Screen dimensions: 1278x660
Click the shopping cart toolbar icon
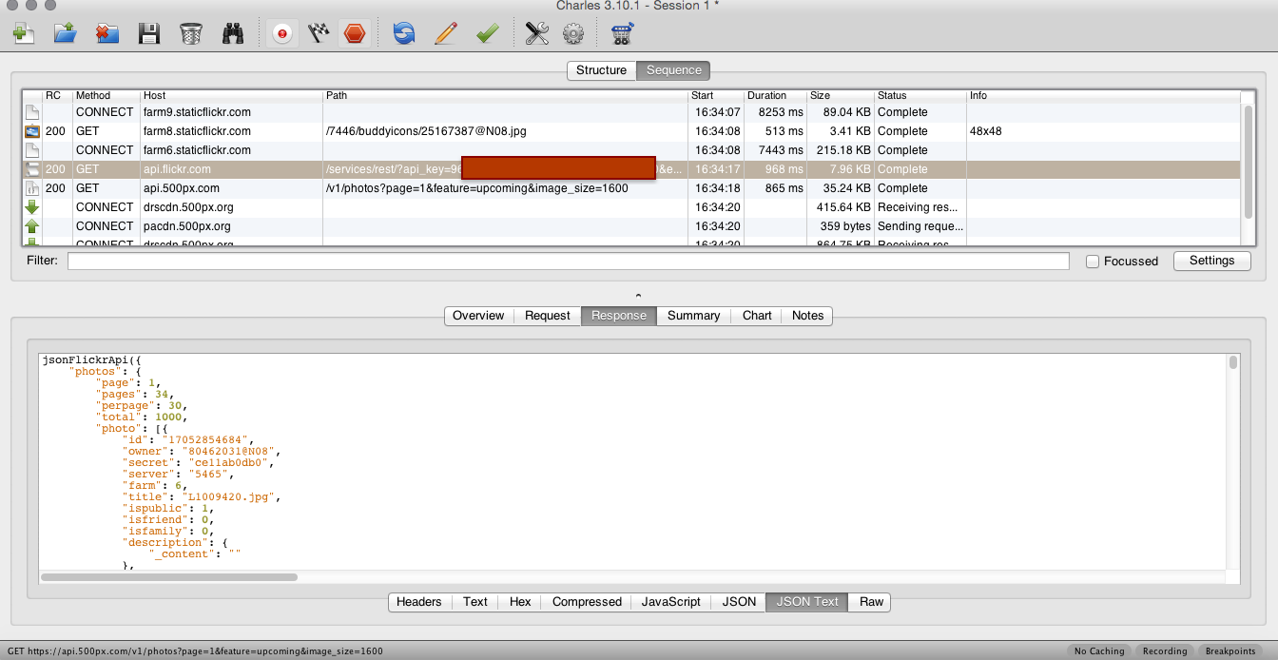coord(622,34)
